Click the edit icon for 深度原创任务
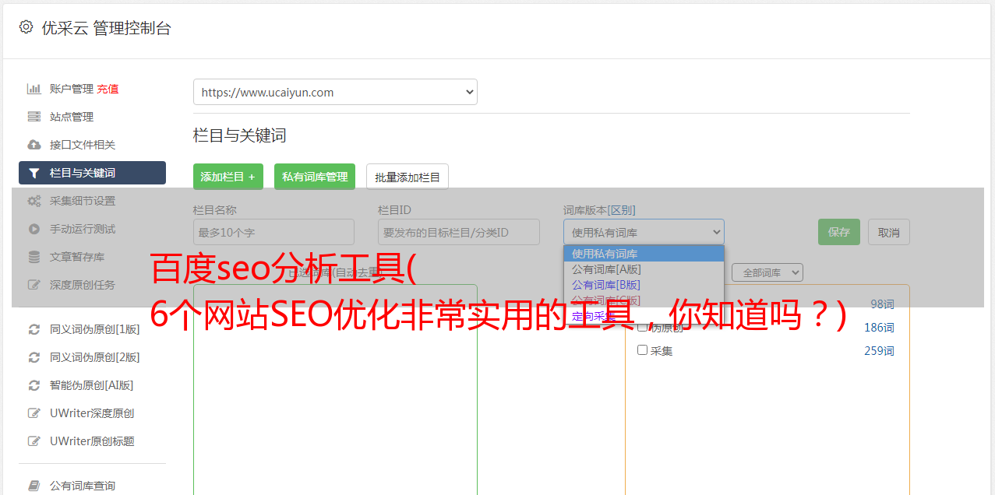Image resolution: width=995 pixels, height=495 pixels. [34, 285]
